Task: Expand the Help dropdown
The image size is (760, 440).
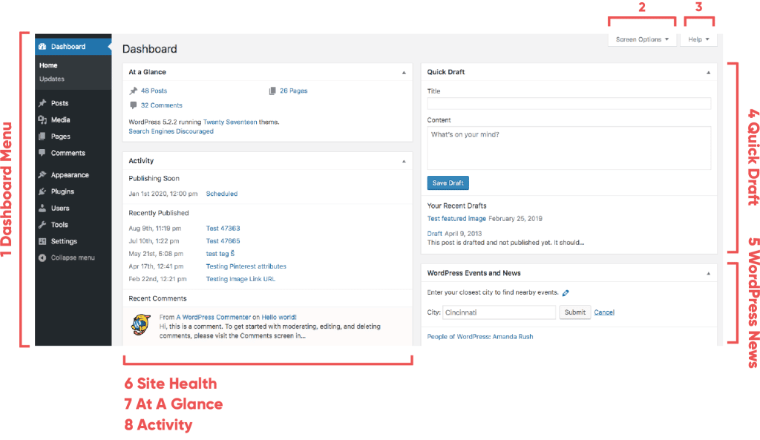Action: tap(698, 39)
